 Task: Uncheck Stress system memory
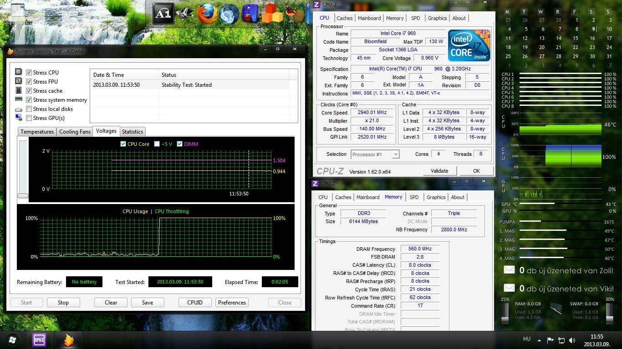point(29,100)
